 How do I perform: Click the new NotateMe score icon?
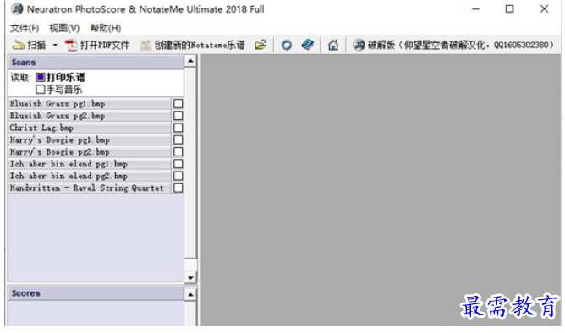coord(145,46)
